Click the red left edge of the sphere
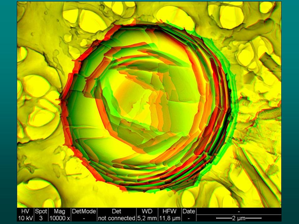Screen dimensions: 299x224 click(63, 103)
